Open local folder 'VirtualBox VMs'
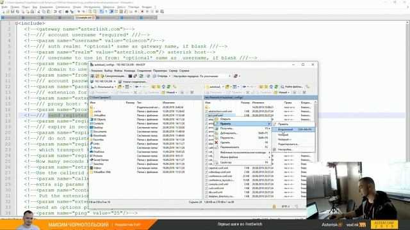Image resolution: width=410 pixels, height=230 pixels. pos(102,172)
